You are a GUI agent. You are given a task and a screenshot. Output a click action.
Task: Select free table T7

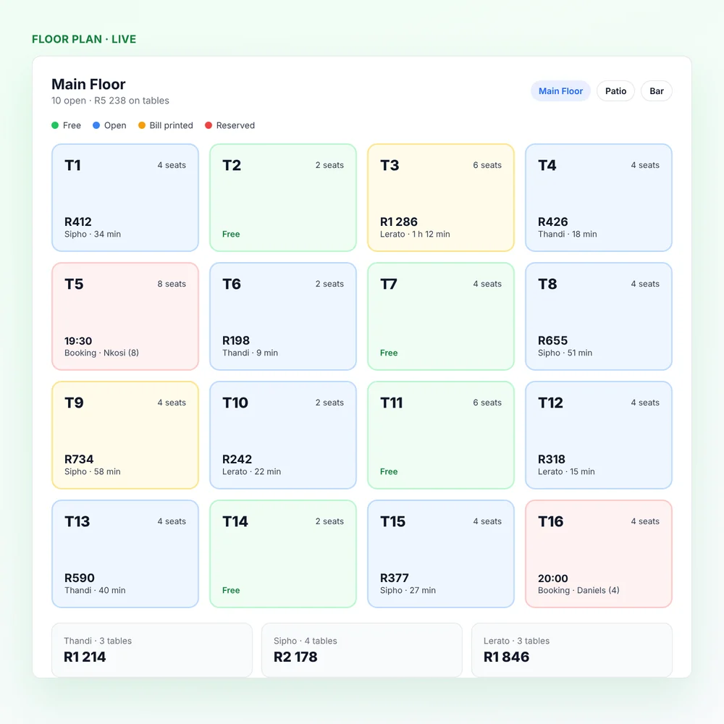[x=441, y=316]
